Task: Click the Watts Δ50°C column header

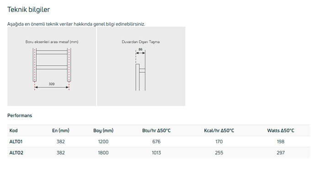Action: (281, 131)
